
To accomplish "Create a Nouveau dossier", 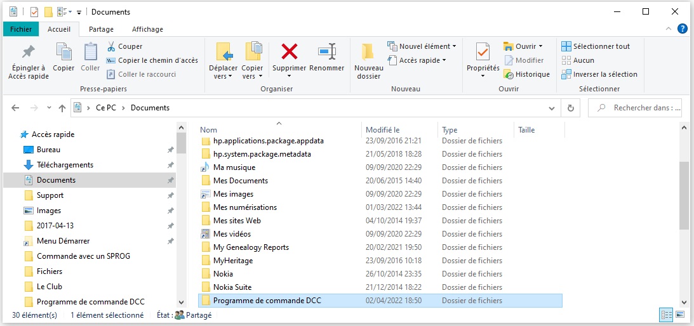I will [x=369, y=61].
